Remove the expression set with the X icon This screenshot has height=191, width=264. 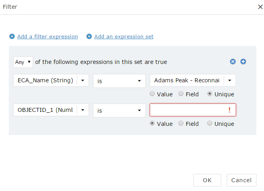pyautogui.click(x=233, y=62)
